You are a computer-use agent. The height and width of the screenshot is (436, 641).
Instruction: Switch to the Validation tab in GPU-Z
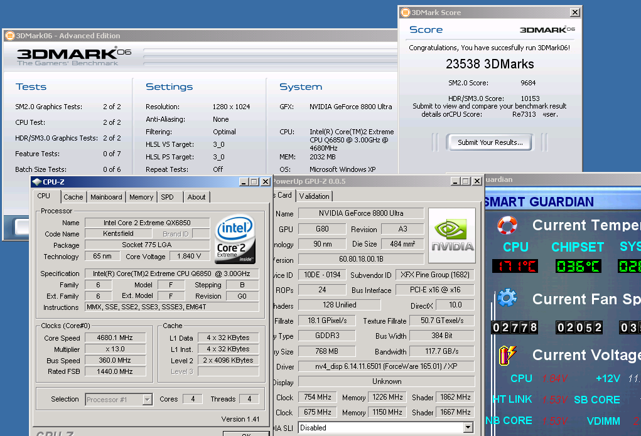314,196
